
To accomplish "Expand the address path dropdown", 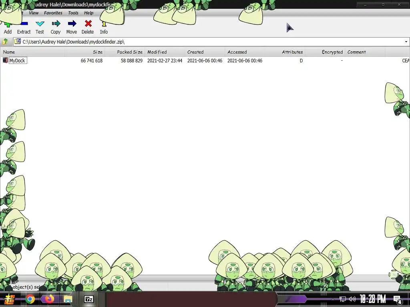I will [406, 42].
